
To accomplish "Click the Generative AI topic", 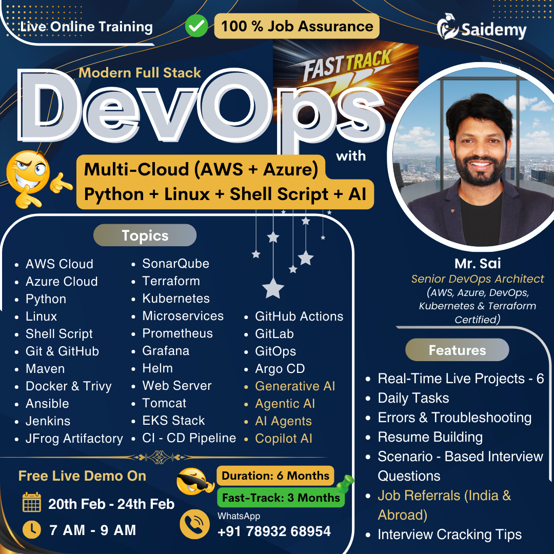I will tap(295, 386).
